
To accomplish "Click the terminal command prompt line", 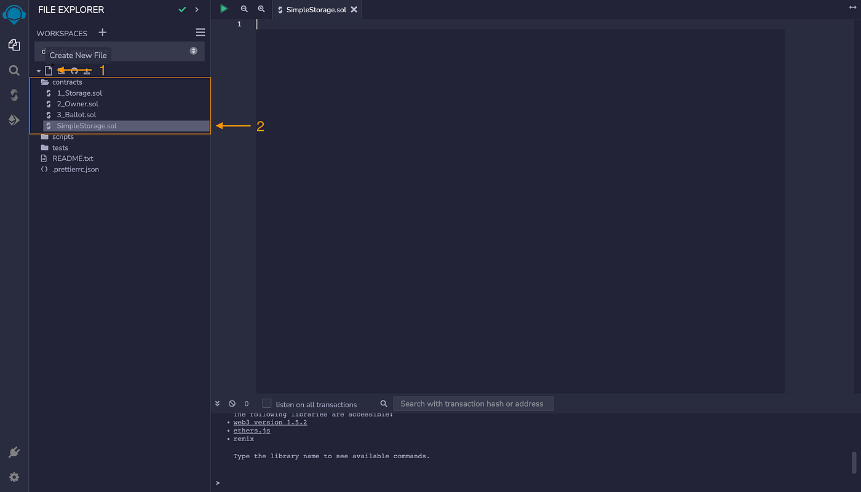I will (x=535, y=483).
